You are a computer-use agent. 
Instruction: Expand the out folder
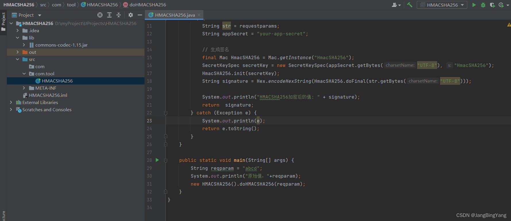point(18,52)
